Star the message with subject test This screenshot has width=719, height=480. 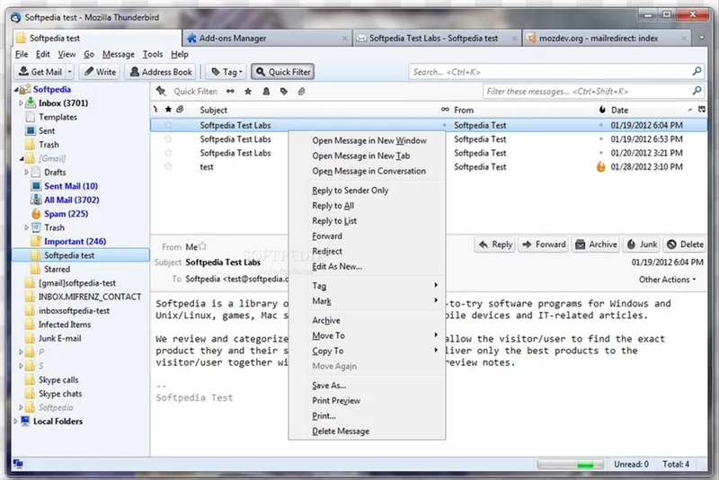click(168, 167)
